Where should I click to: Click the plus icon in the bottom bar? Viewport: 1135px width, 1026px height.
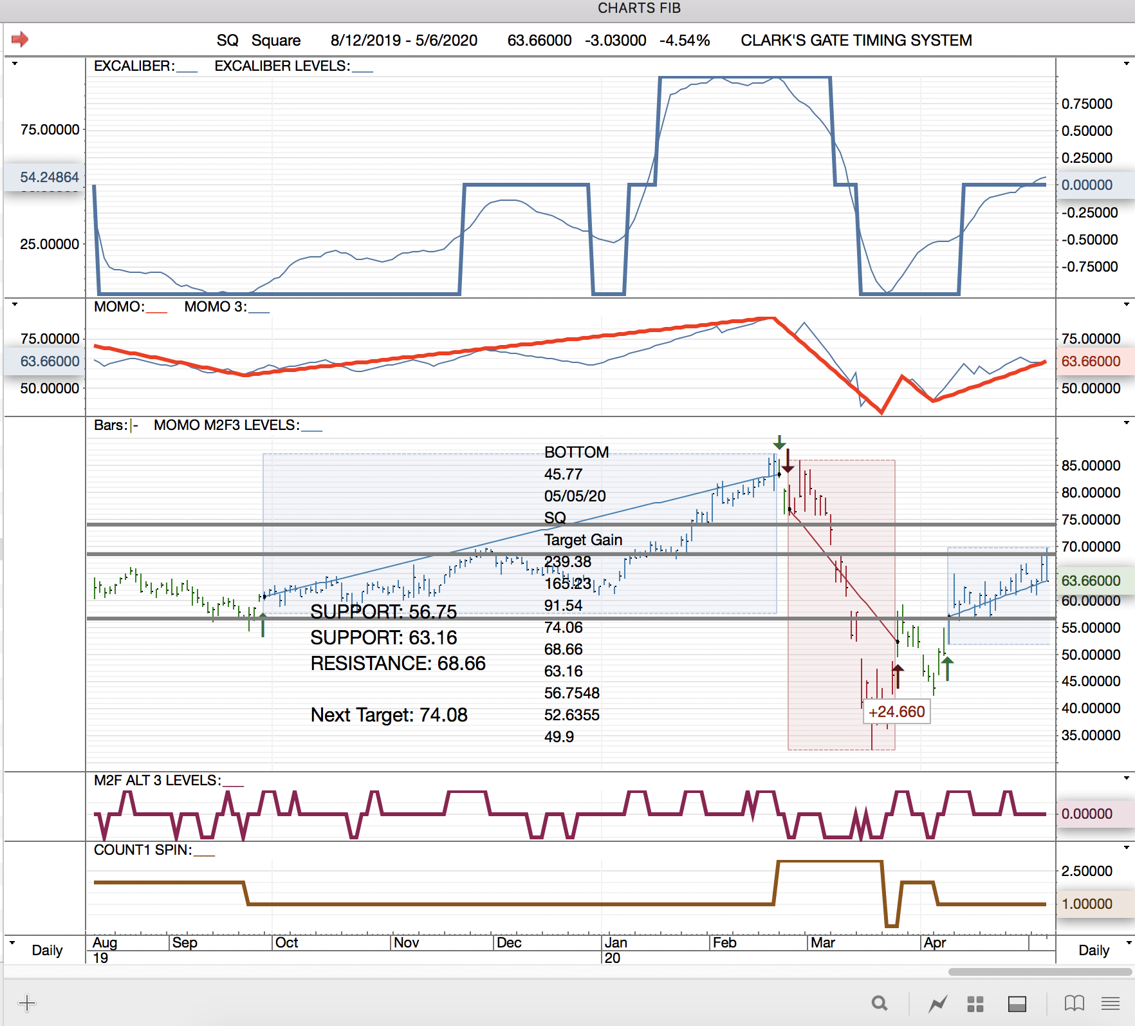click(x=27, y=1003)
